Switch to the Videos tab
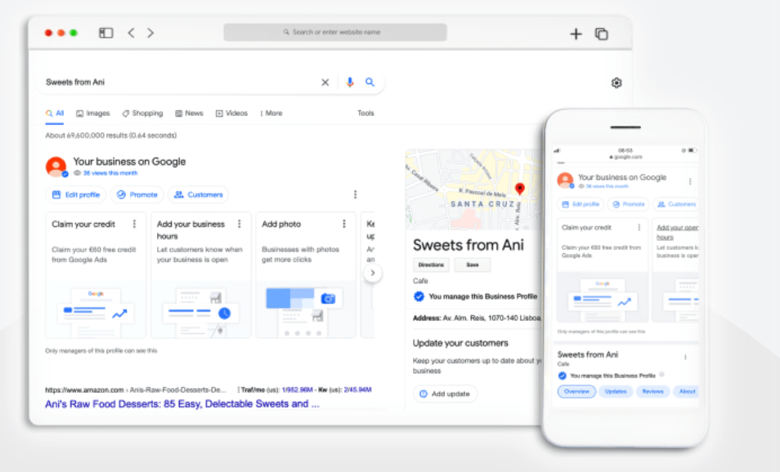The image size is (780, 472). 231,114
